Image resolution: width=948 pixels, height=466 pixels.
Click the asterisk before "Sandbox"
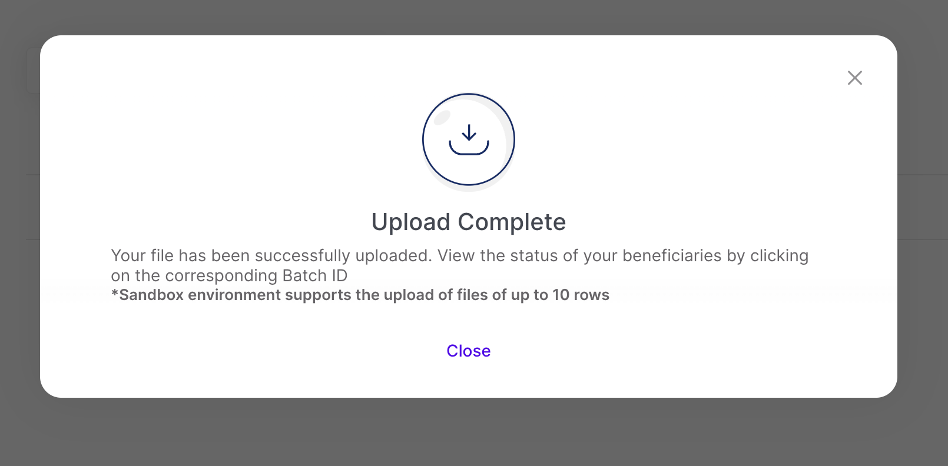(115, 294)
